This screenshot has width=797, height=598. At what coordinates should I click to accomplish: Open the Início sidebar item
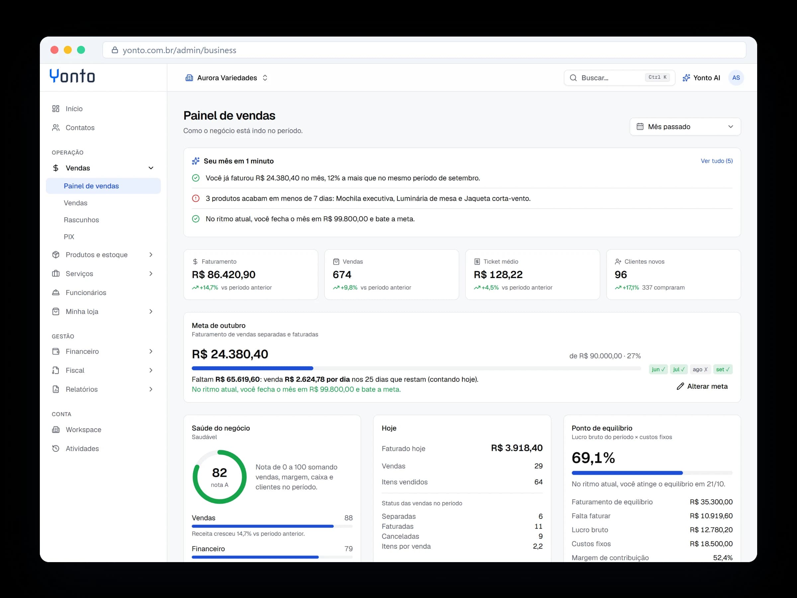[x=103, y=109]
